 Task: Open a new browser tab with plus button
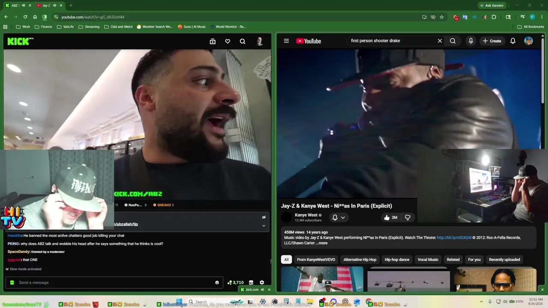pyautogui.click(x=71, y=6)
